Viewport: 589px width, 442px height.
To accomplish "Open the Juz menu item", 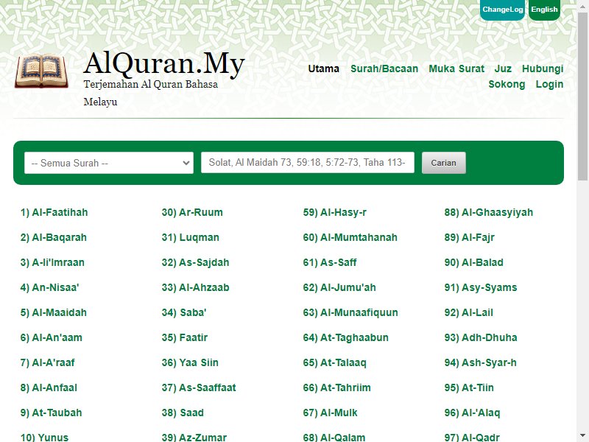I will pos(503,69).
